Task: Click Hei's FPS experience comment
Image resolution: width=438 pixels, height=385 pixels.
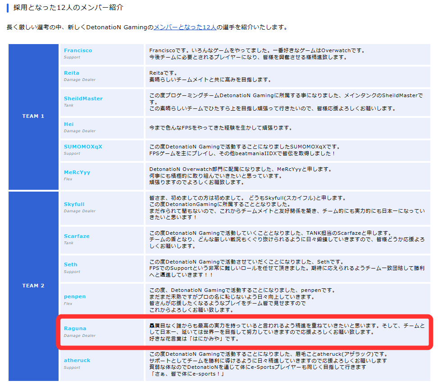Action: coord(221,128)
